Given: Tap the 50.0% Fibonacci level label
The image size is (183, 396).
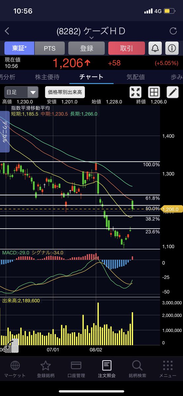Looking at the screenshot, I should click(153, 209).
